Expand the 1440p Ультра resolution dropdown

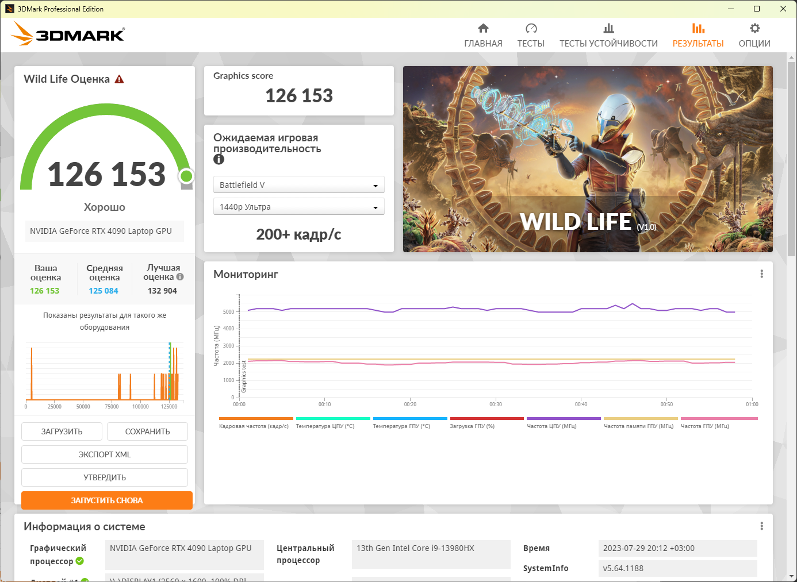pyautogui.click(x=298, y=207)
